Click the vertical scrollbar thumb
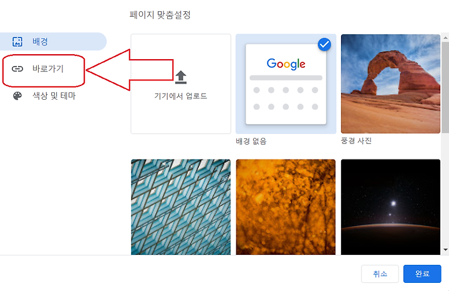The width and height of the screenshot is (449, 291). [x=445, y=87]
